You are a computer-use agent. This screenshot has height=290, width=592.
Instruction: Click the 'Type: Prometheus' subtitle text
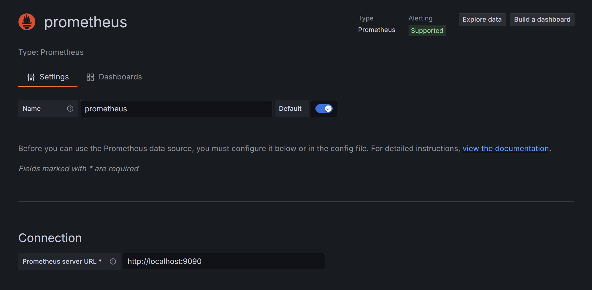point(51,52)
